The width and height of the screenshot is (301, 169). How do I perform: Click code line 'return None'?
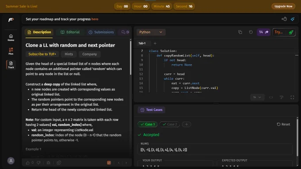(181, 65)
